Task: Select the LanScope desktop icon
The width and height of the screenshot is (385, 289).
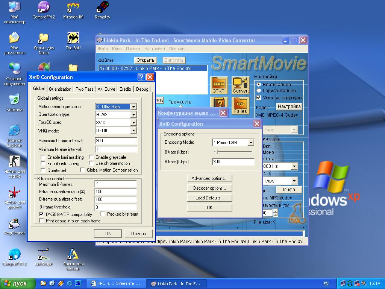Action: click(x=44, y=257)
